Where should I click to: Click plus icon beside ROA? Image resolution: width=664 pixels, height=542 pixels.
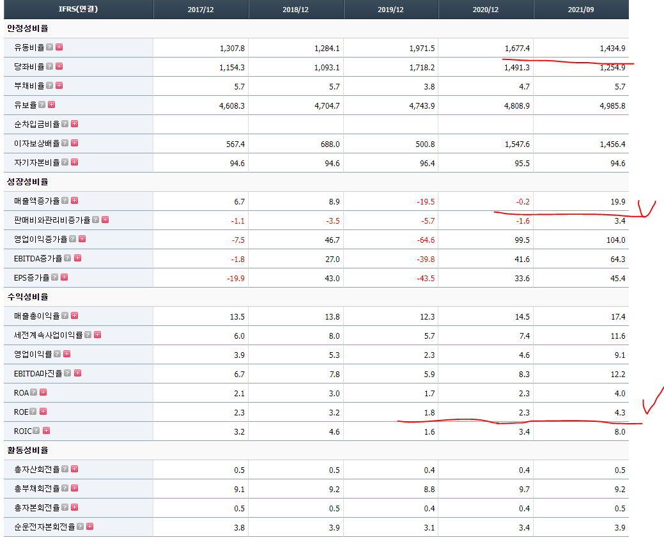(43, 392)
